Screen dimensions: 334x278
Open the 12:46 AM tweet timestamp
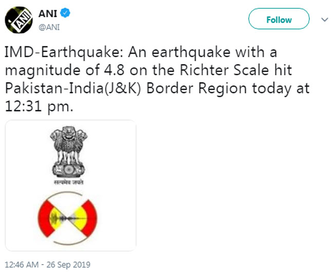22,265
